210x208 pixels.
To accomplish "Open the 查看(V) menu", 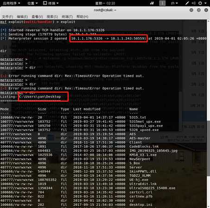I will (x=37, y=17).
